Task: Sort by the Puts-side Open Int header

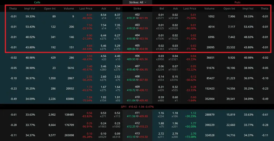Action: click(x=229, y=9)
